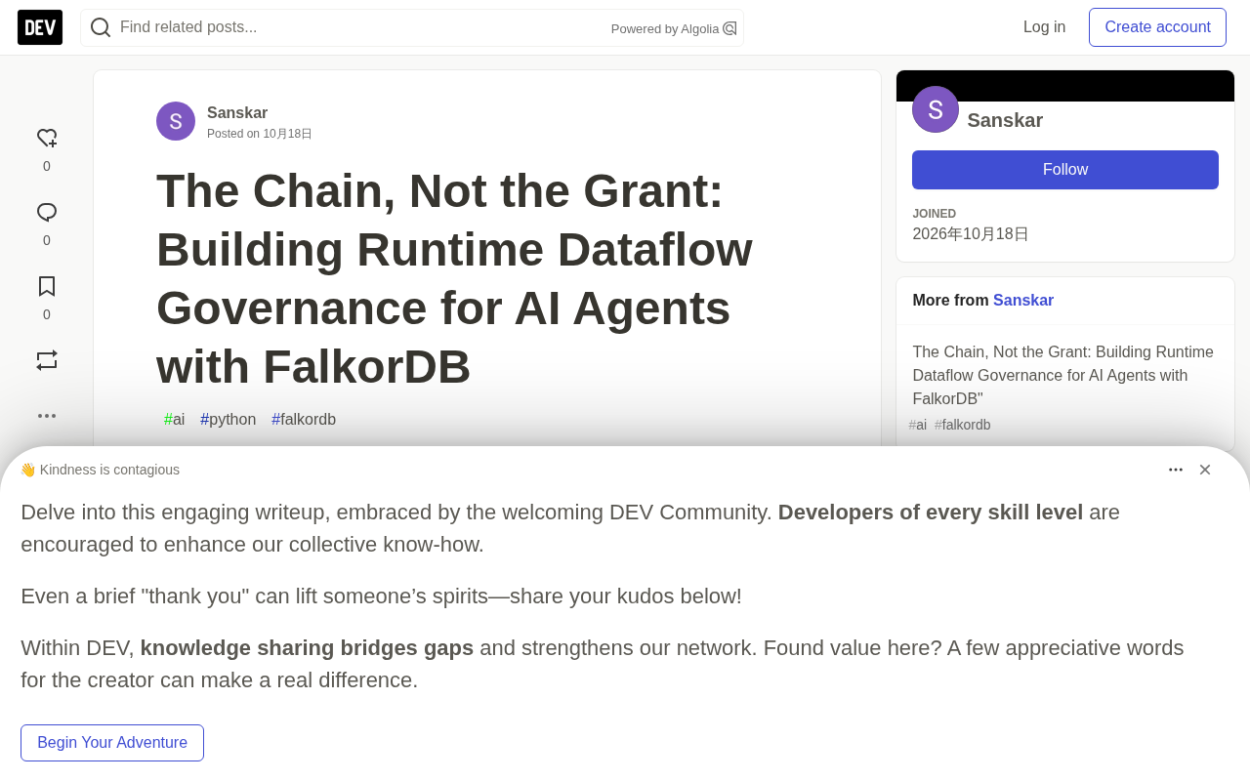
Task: Open the Sanskar author name link in the post header
Action: coord(237,113)
